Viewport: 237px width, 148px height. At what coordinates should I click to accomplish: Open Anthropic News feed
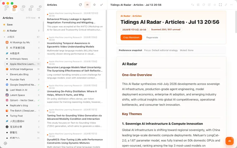[x=23, y=59]
